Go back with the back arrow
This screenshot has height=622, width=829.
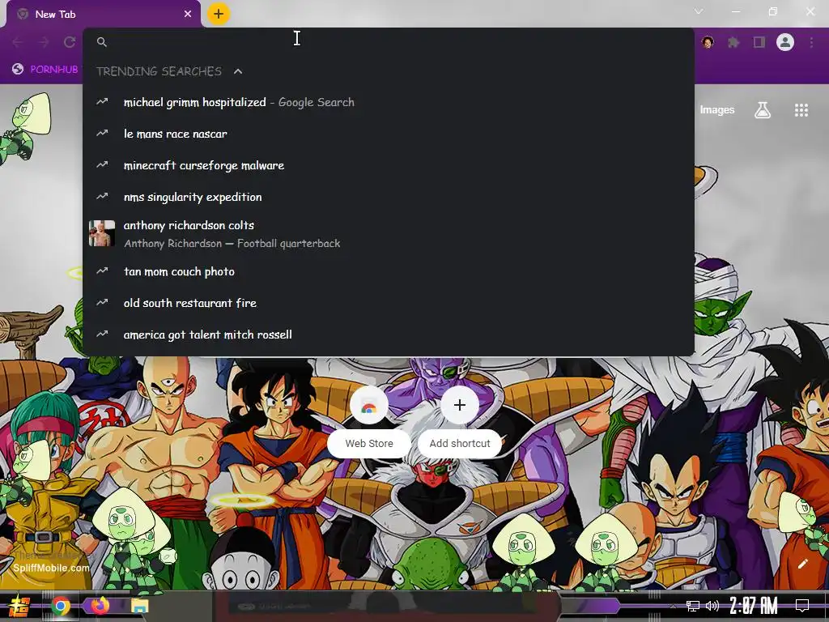[18, 42]
